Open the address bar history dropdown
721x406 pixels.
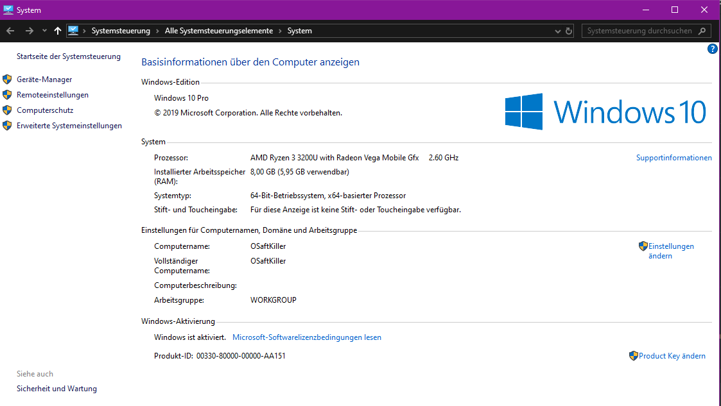click(557, 31)
